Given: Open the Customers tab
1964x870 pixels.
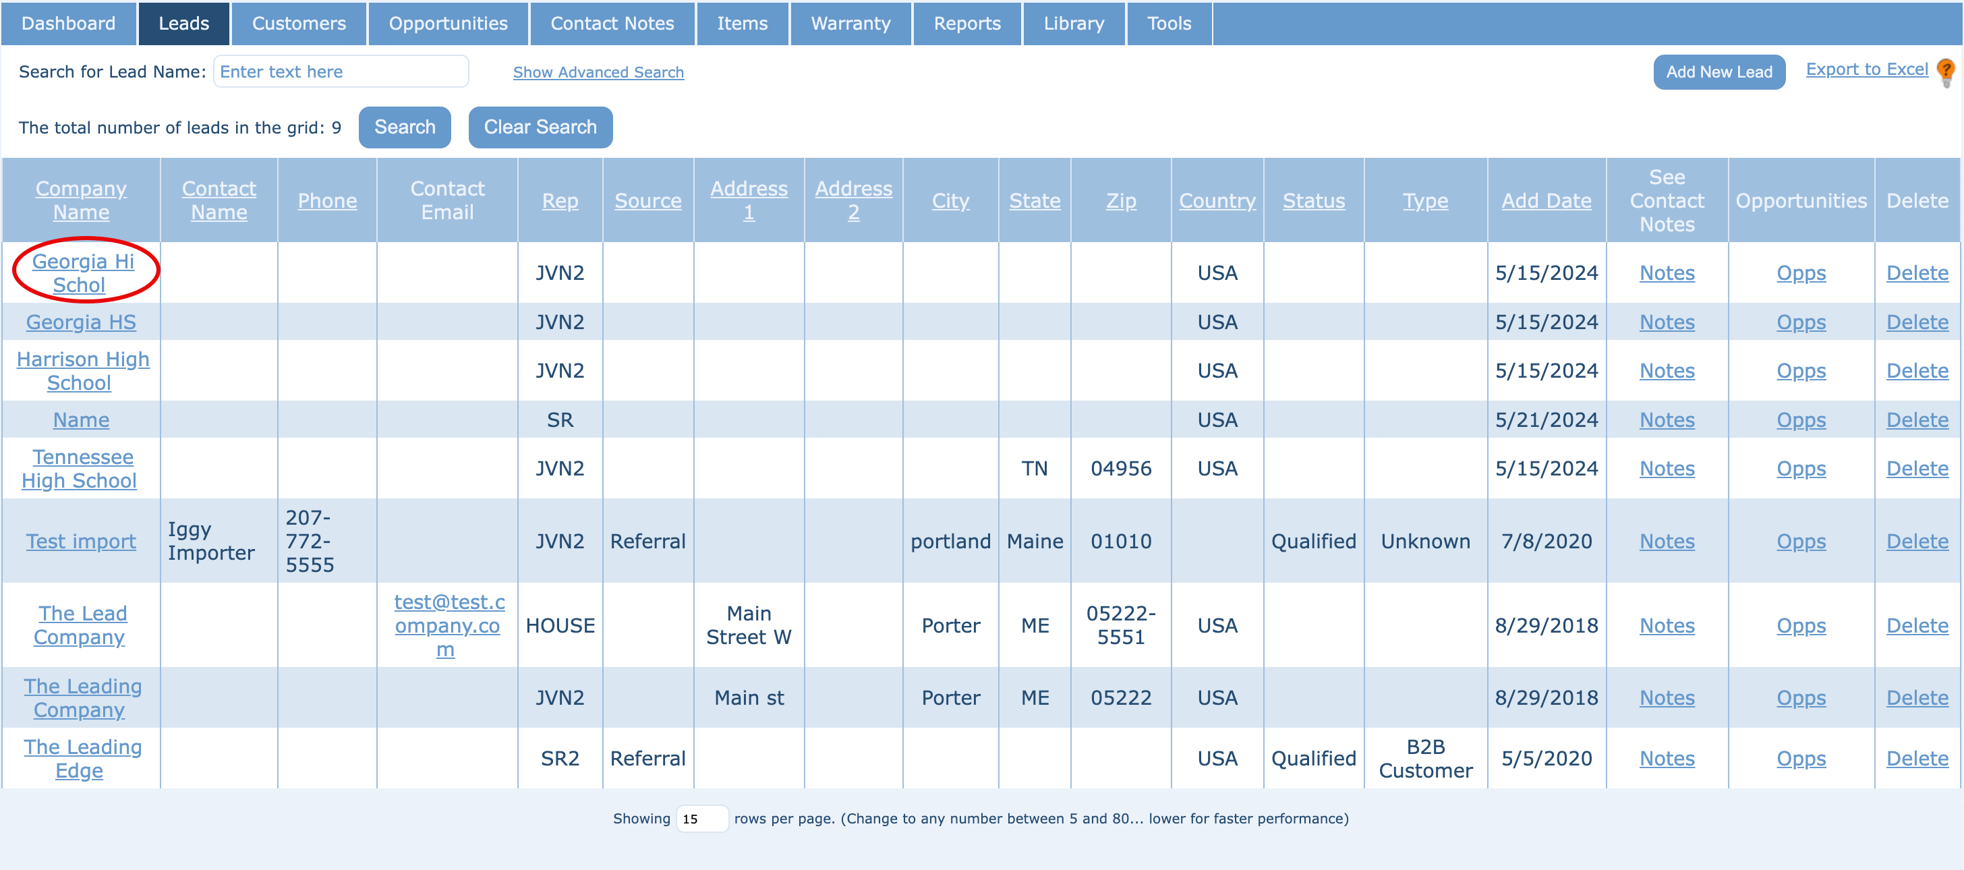Looking at the screenshot, I should pos(298,24).
